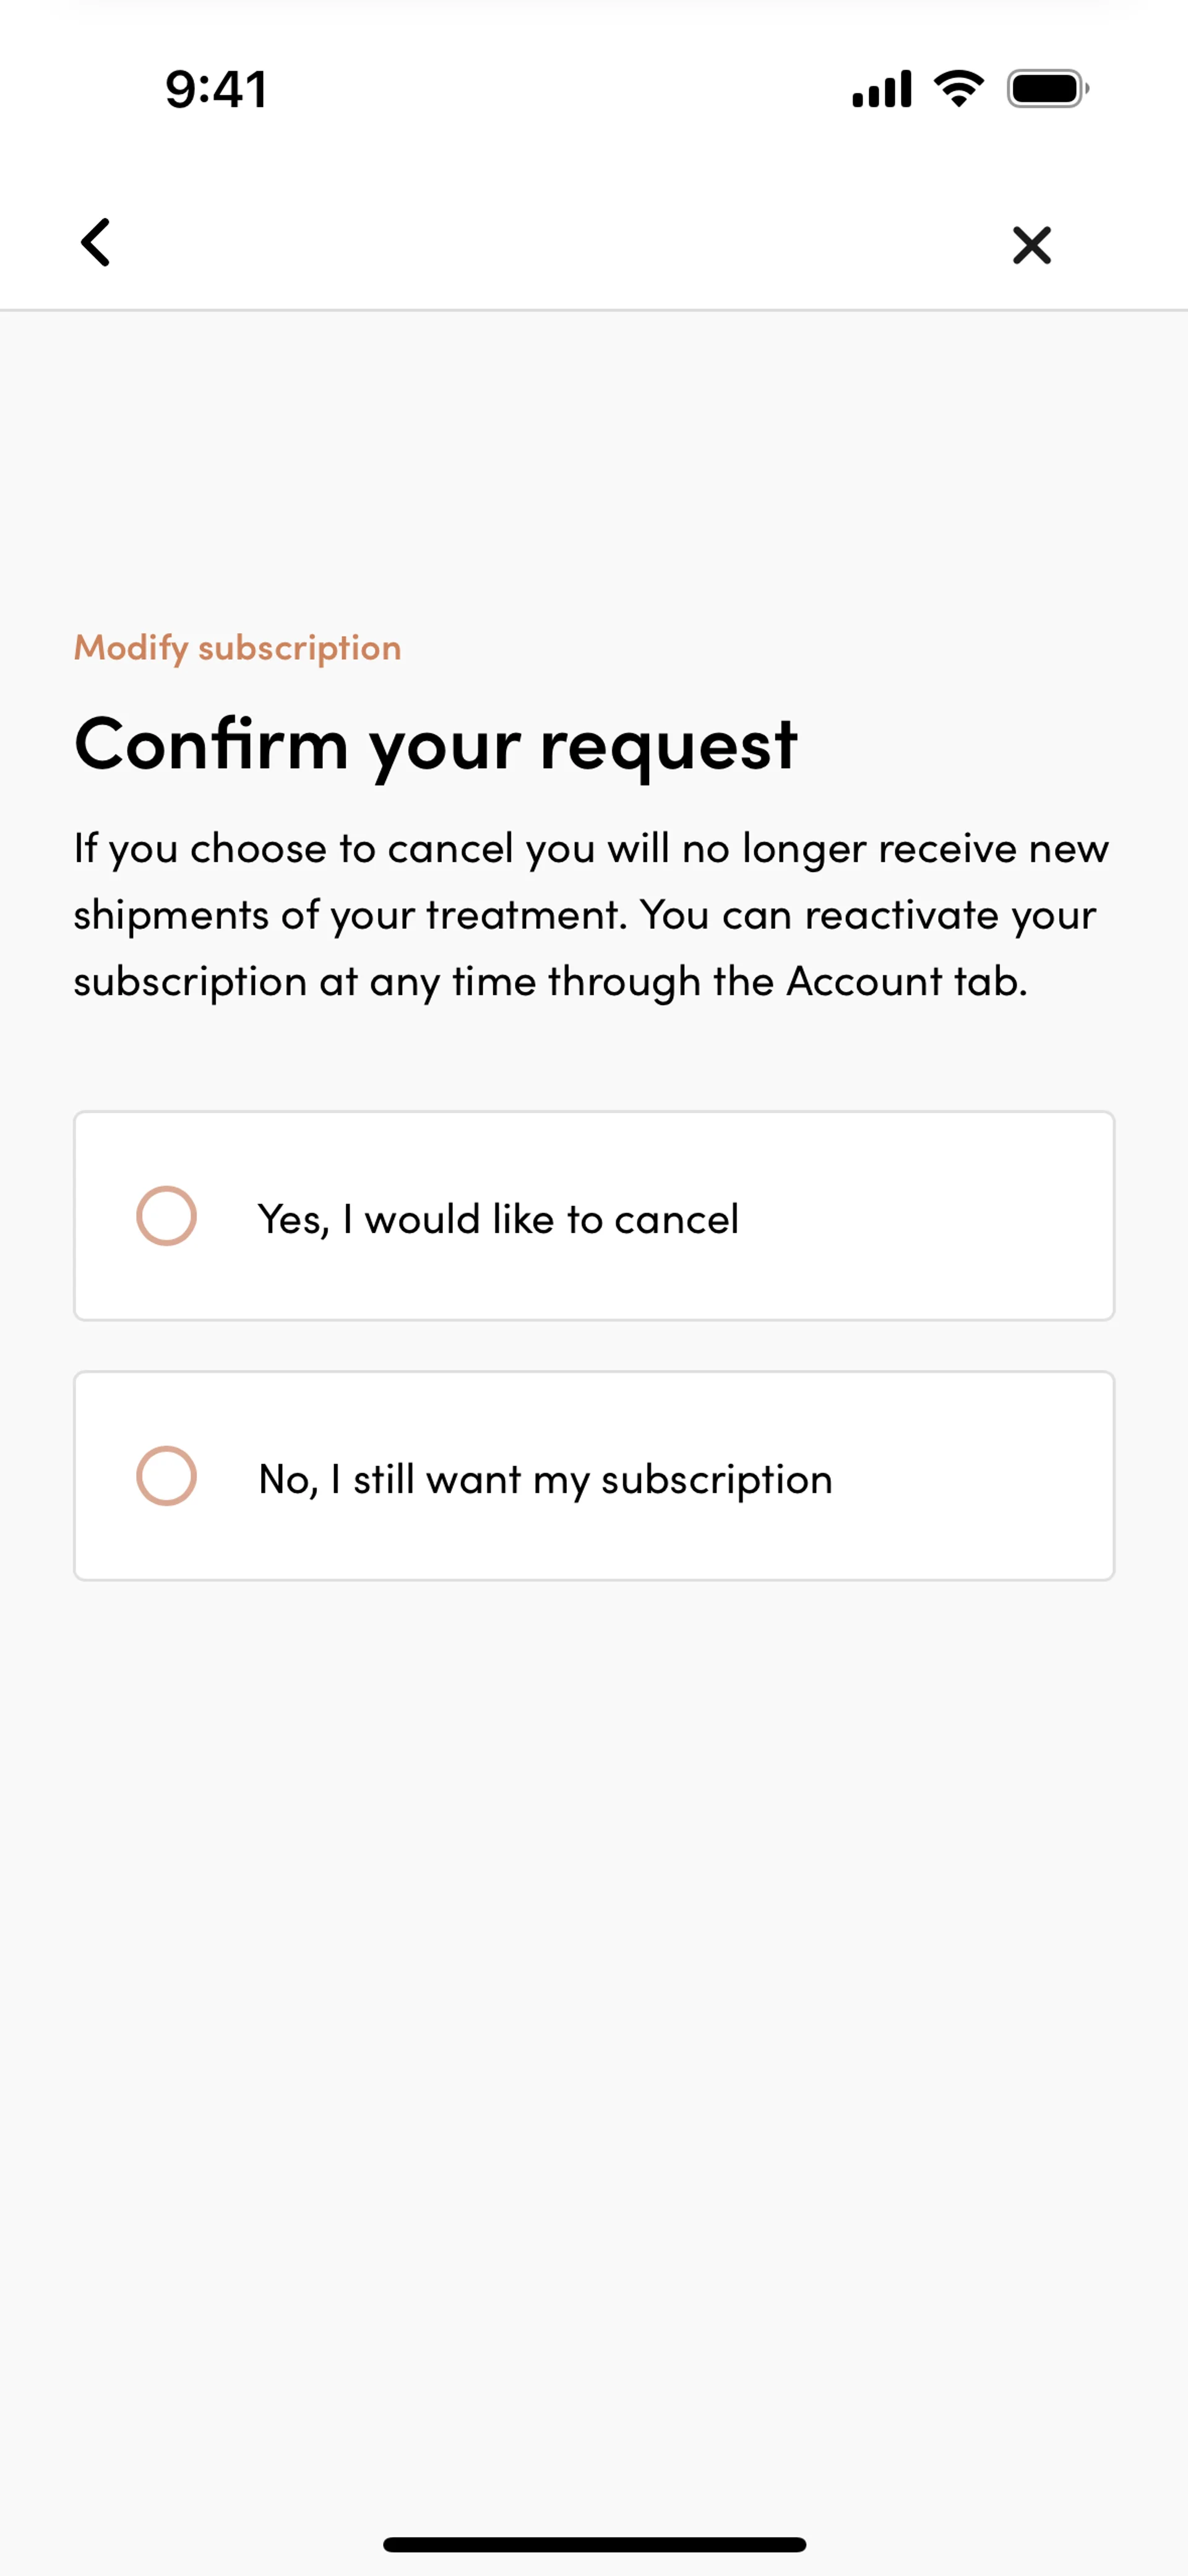The image size is (1188, 2576).
Task: Select the radio circle beside "Yes, I would like to cancel"
Action: [166, 1216]
